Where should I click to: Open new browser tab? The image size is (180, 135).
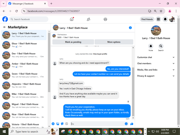(x=51, y=4)
